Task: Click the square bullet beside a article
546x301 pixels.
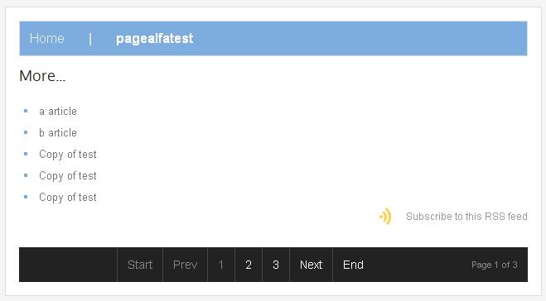Action: click(26, 111)
